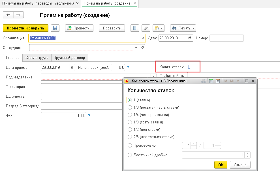Expand the Организация dropdown list
The image size is (280, 184).
point(136,38)
